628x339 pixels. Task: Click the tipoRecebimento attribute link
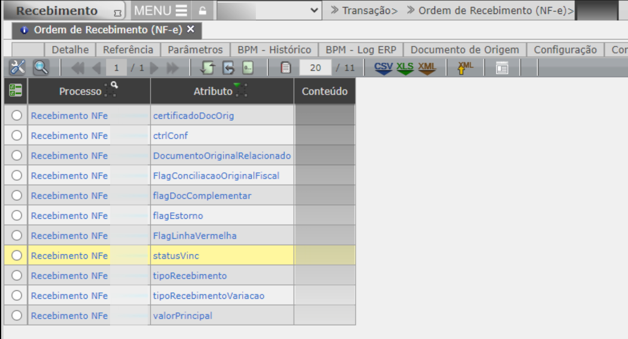click(x=190, y=276)
